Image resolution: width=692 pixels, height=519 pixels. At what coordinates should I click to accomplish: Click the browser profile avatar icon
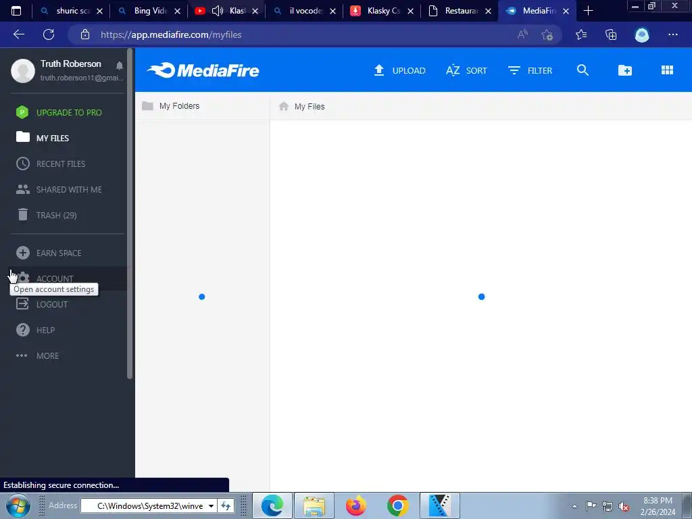click(642, 34)
